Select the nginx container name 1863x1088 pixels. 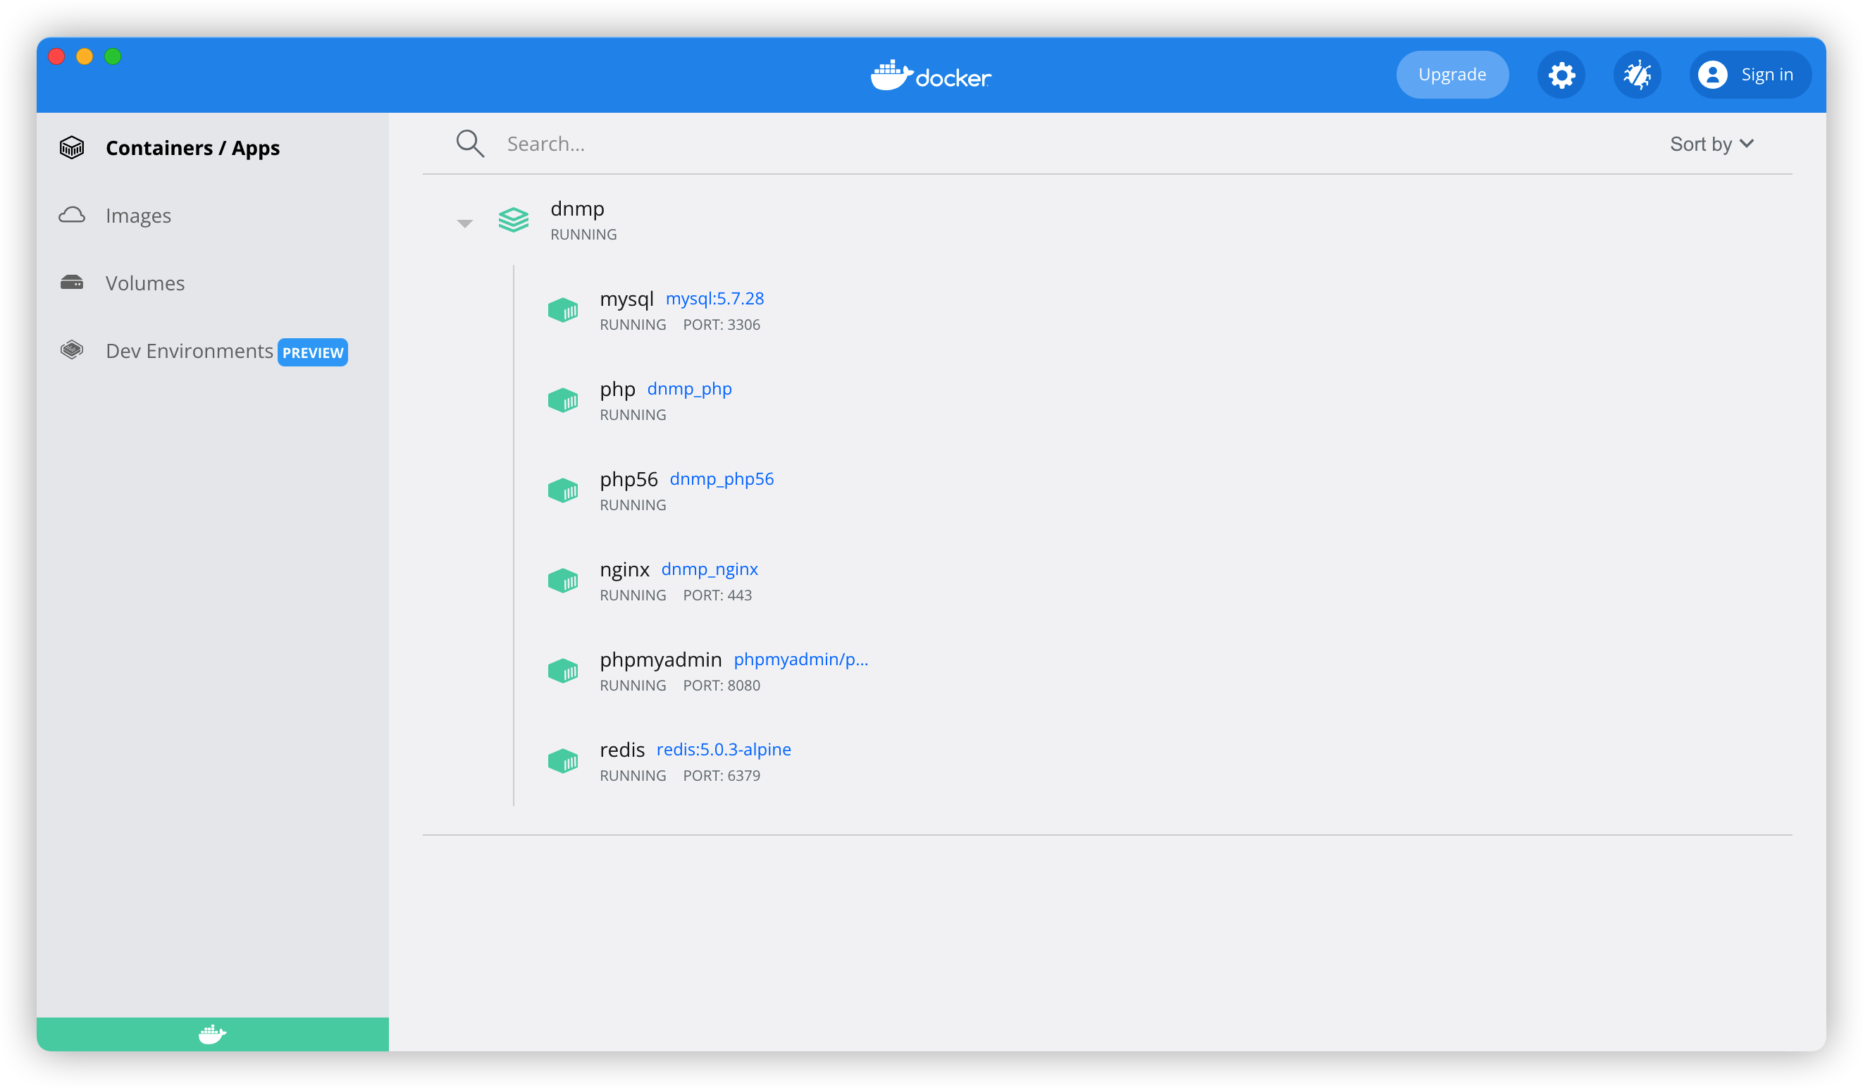point(625,570)
